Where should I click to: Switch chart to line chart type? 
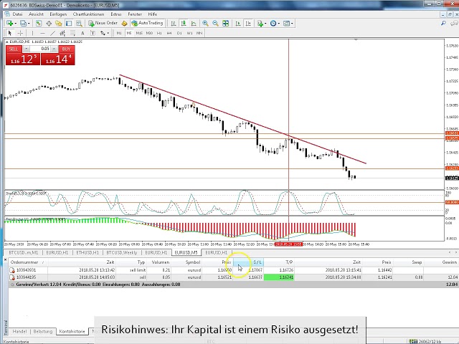194,23
